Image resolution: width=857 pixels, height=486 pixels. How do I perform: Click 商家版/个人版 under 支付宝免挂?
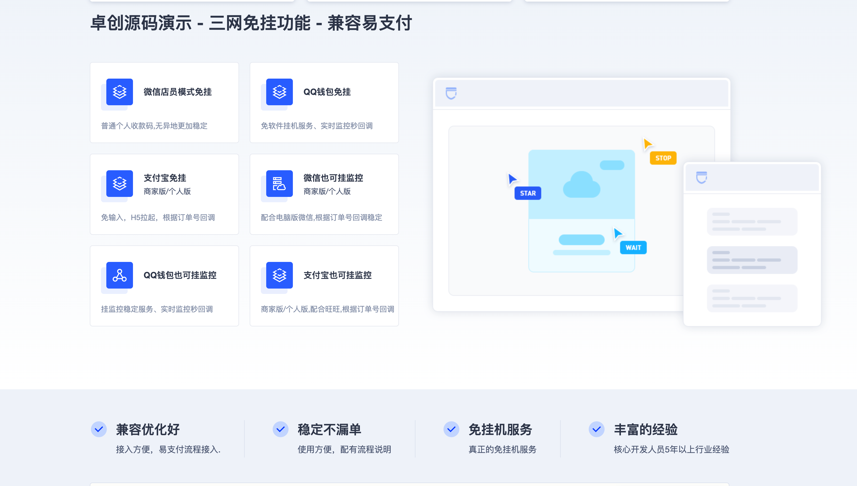167,191
